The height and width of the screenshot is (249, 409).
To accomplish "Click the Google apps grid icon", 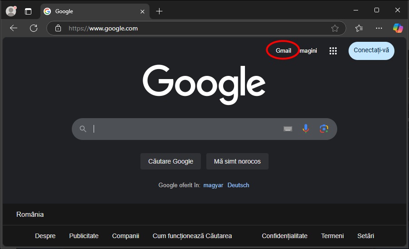I will 333,51.
